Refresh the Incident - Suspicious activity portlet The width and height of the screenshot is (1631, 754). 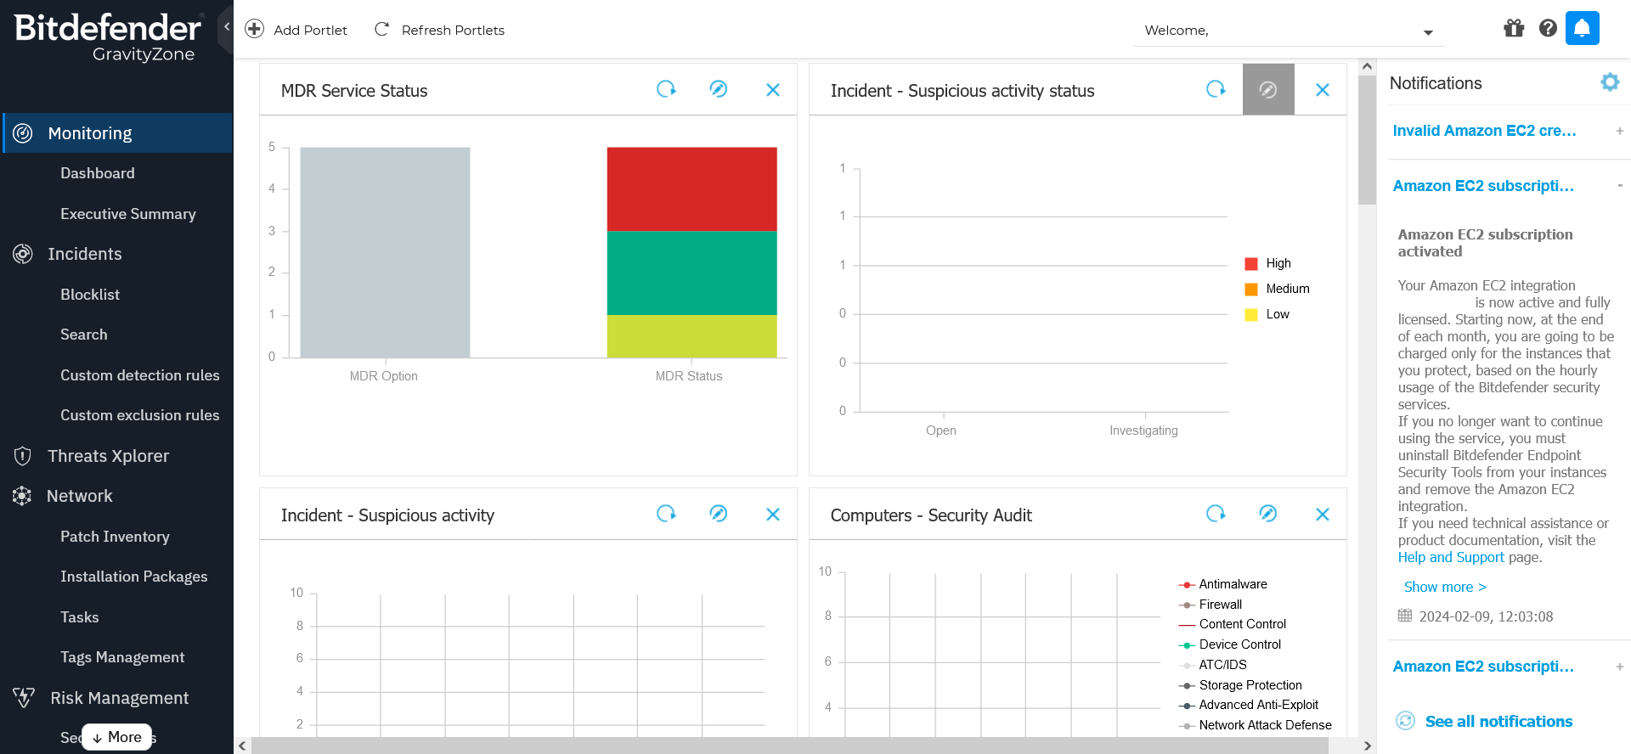[x=666, y=514]
